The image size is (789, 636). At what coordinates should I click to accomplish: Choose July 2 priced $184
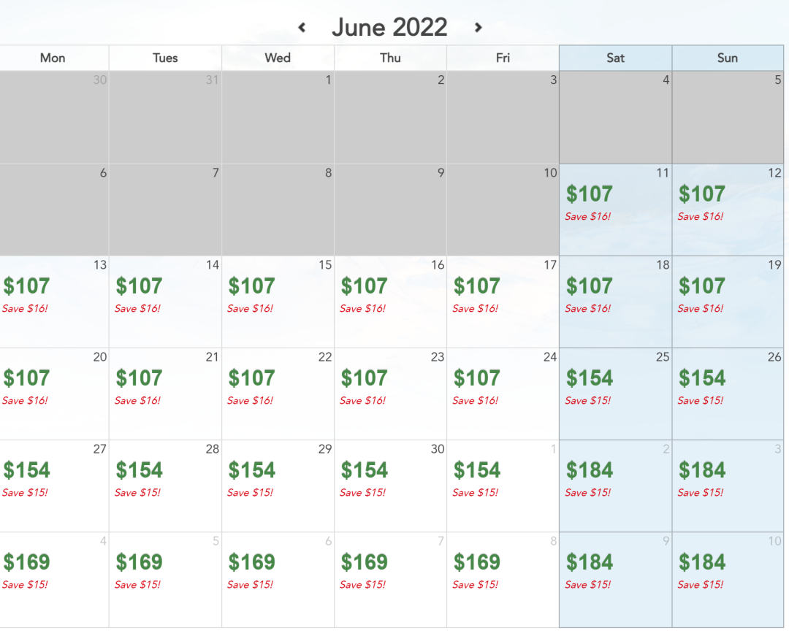click(615, 486)
